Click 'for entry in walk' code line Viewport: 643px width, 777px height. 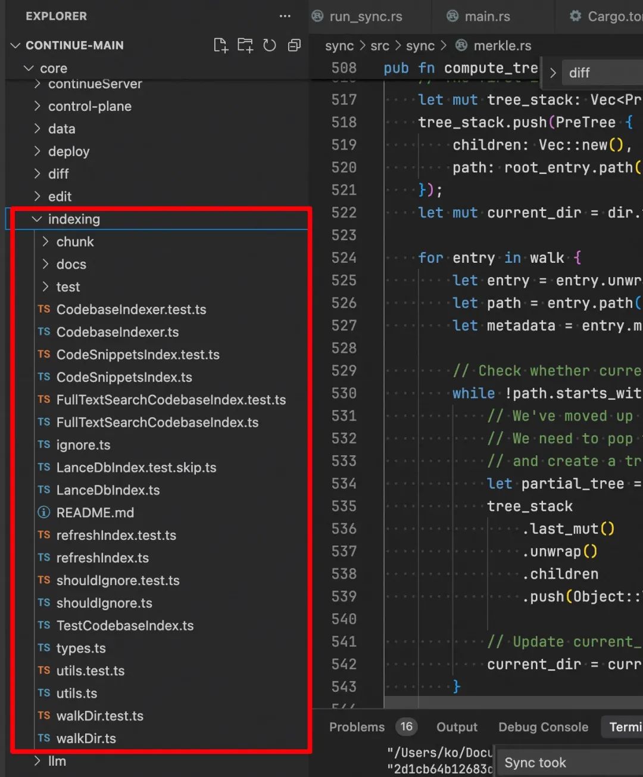pyautogui.click(x=500, y=258)
